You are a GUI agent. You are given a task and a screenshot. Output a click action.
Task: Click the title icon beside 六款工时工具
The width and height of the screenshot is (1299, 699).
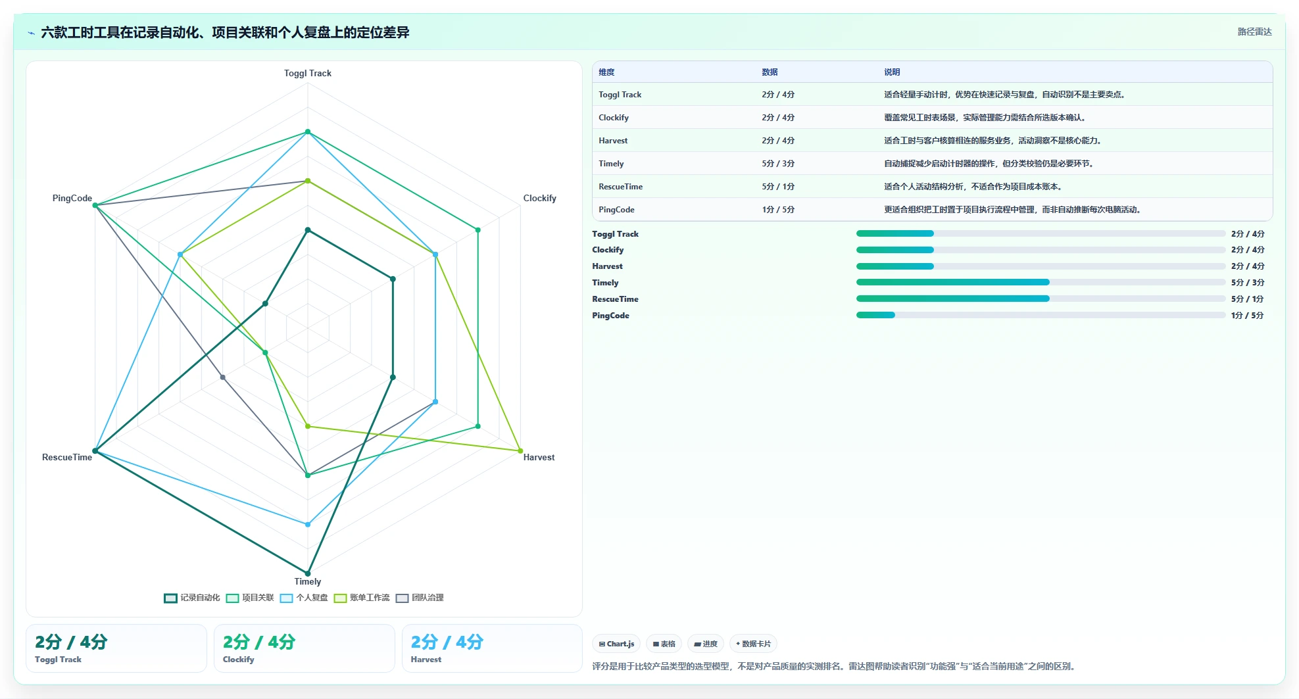click(31, 33)
